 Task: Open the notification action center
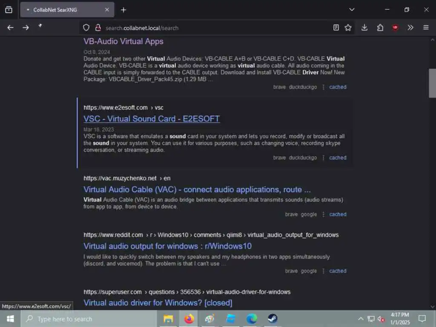click(x=422, y=318)
